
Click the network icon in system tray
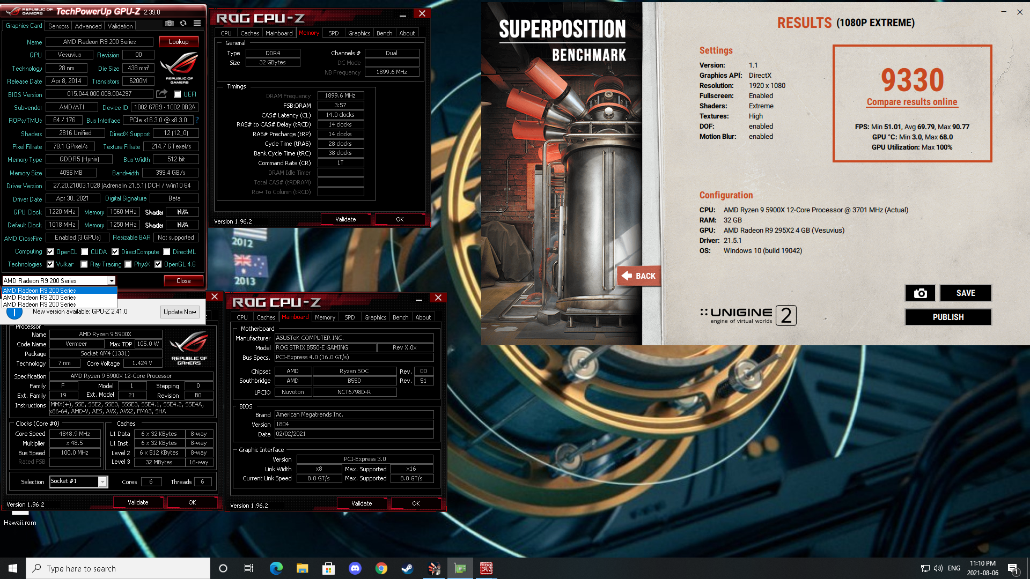tap(925, 568)
